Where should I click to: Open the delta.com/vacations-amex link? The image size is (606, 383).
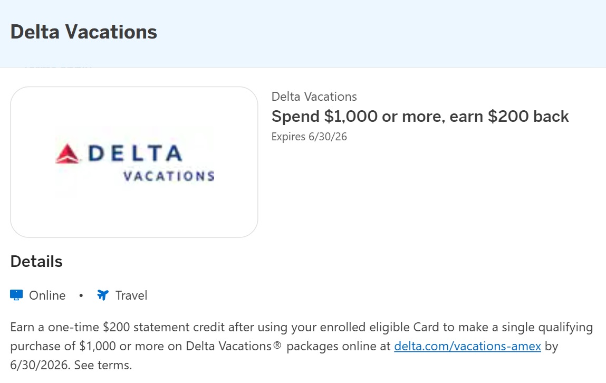pyautogui.click(x=466, y=346)
